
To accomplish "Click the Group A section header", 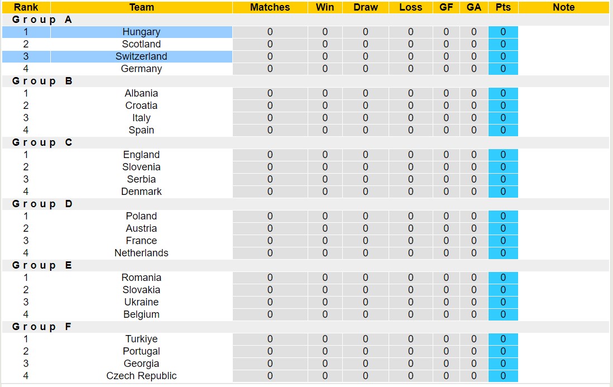I will coord(42,20).
